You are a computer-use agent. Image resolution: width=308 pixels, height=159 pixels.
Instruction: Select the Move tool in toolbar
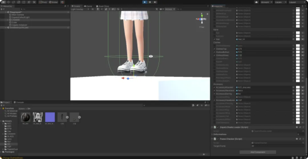click(9, 2)
